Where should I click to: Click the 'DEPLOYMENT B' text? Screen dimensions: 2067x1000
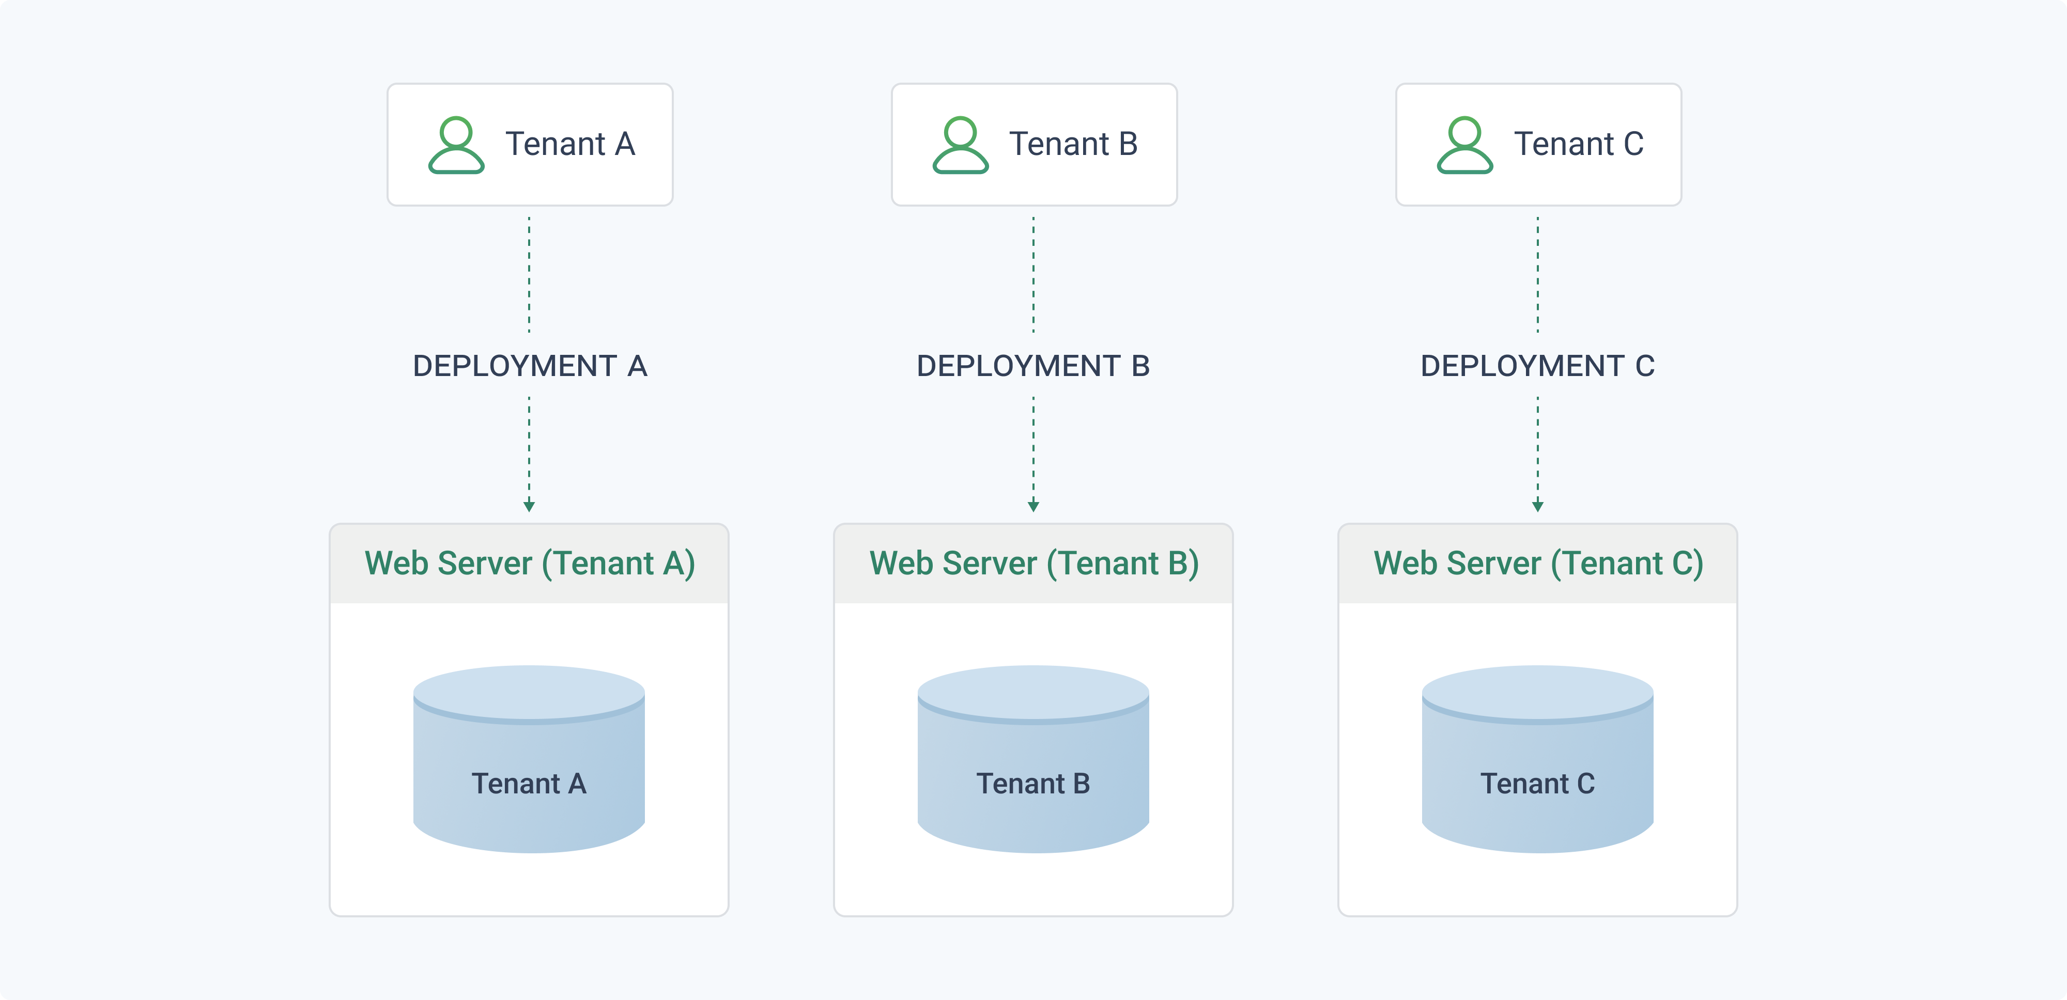click(x=1033, y=366)
